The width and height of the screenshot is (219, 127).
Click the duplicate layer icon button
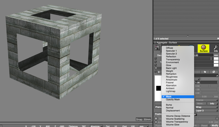coord(205,72)
